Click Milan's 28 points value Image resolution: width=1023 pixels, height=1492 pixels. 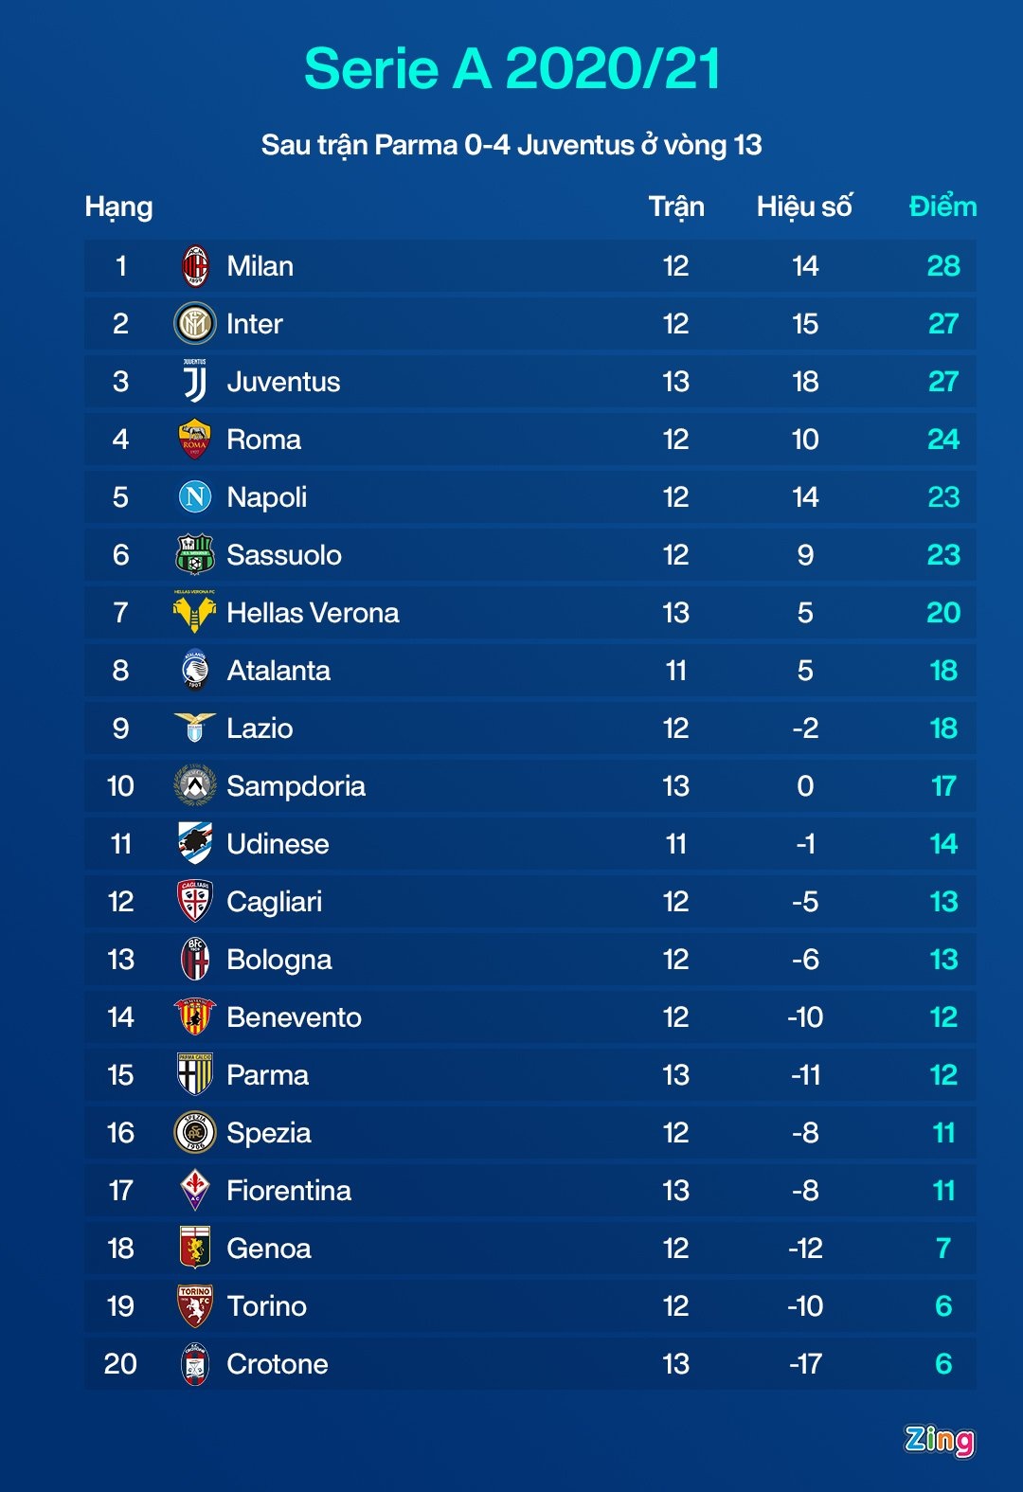[x=943, y=266]
